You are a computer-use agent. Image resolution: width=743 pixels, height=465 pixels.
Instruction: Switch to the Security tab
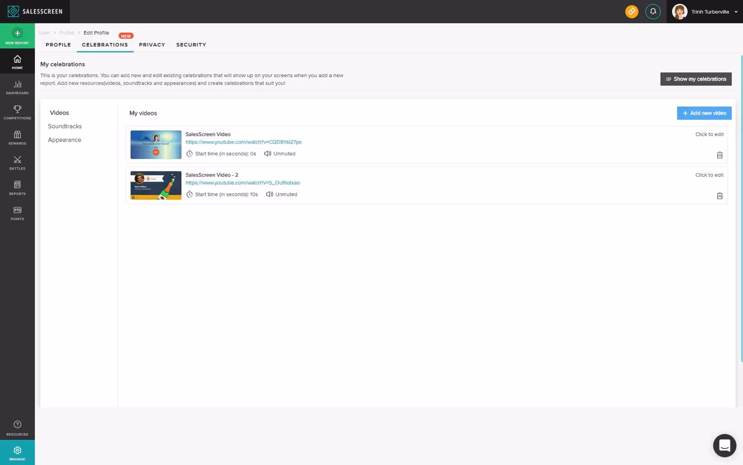[191, 45]
